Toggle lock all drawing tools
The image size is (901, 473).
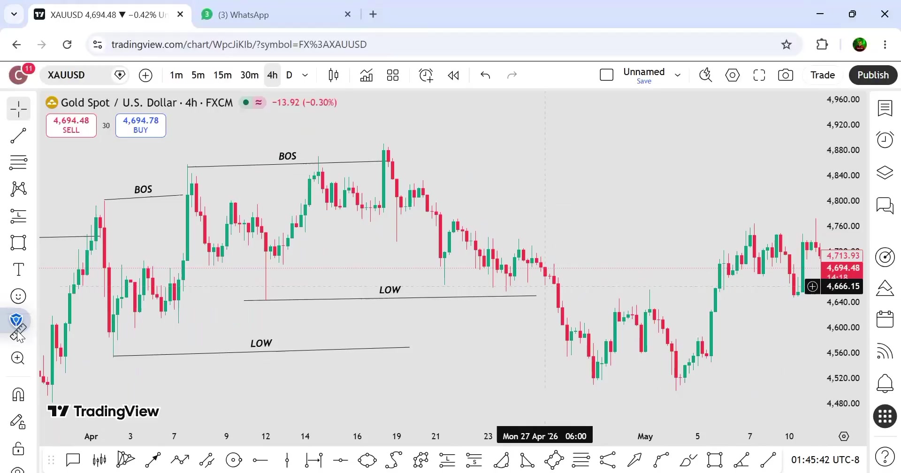coord(18,448)
